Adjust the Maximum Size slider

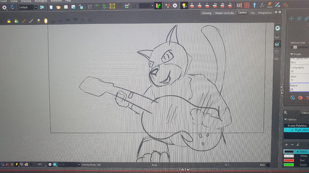(295, 47)
